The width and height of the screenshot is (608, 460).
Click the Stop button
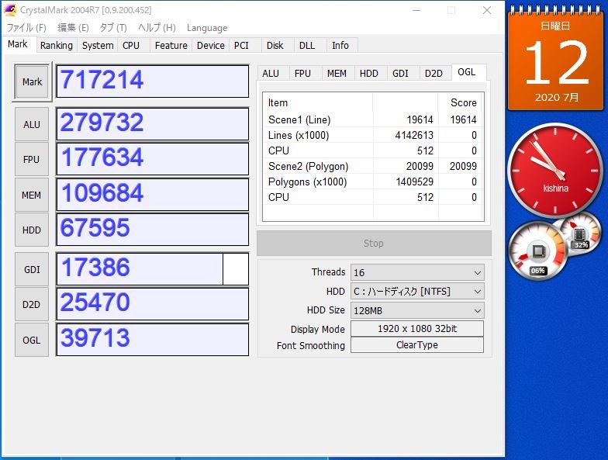pos(374,244)
